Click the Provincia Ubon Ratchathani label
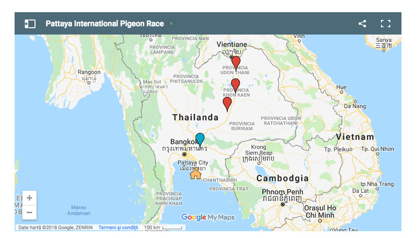Viewport: 418px width, 238px height. [281, 121]
